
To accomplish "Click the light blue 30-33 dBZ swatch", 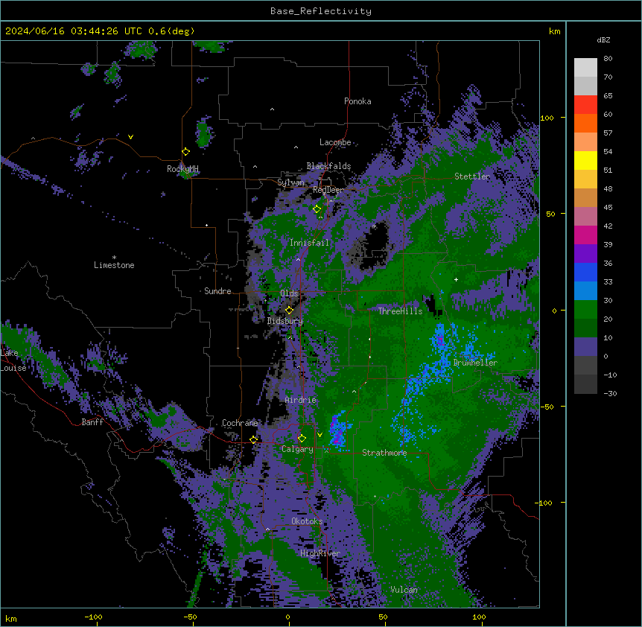I will [x=585, y=291].
